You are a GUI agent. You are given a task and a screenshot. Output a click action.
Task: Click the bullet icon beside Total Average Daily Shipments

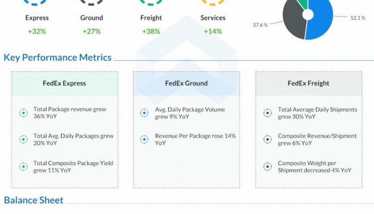coord(268,113)
